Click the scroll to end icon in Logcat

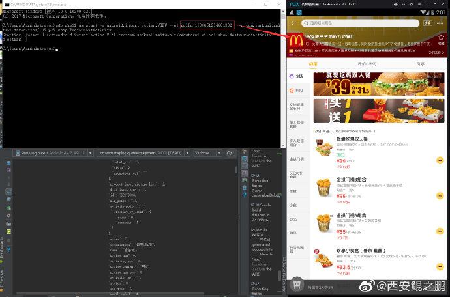(8, 170)
